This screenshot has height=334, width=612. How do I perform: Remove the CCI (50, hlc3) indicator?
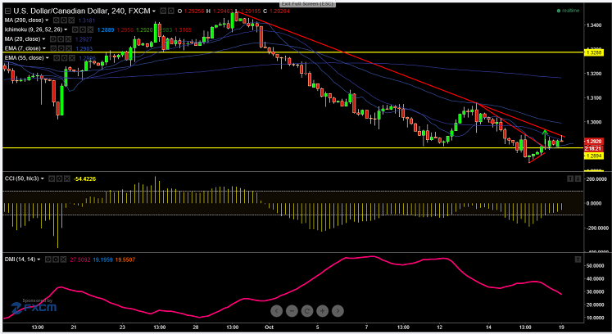pos(66,178)
